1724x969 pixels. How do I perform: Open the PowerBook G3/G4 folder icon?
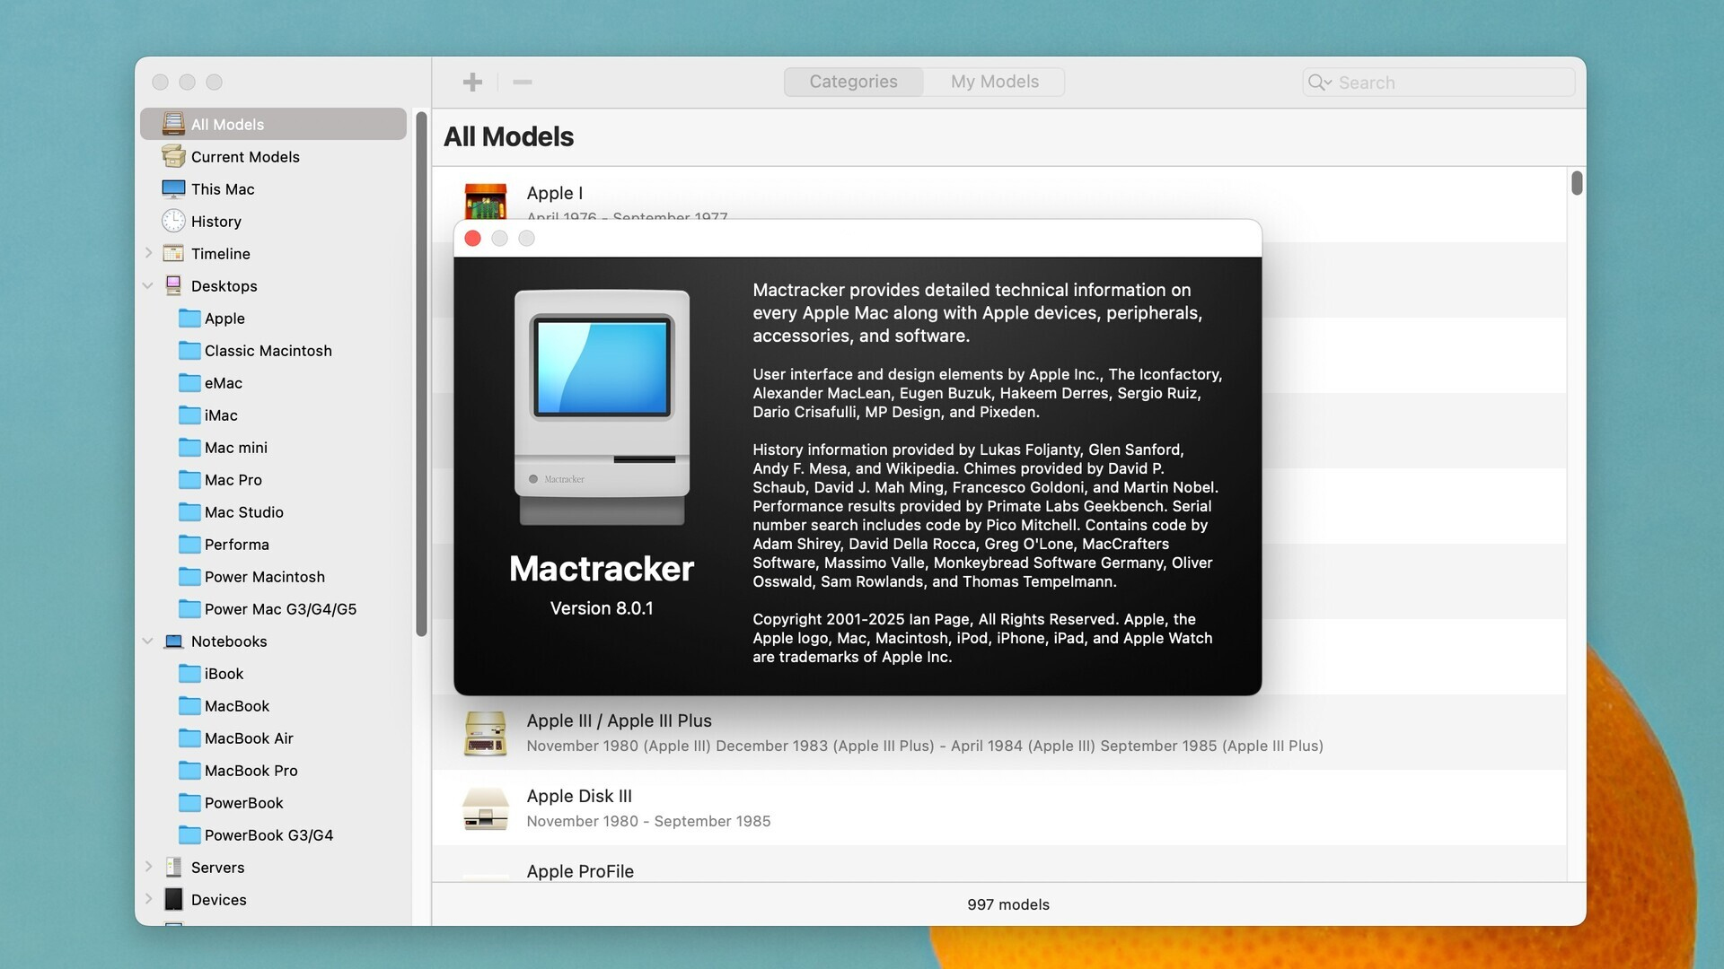click(189, 834)
